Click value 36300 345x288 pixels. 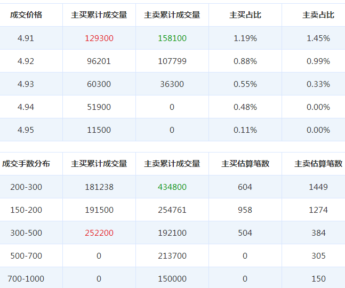[x=172, y=84]
